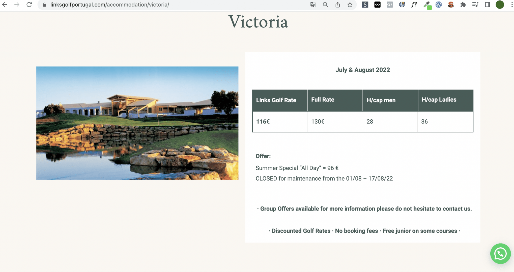The width and height of the screenshot is (514, 272).
Task: Activate the color picker eyedropper extension
Action: 427,5
